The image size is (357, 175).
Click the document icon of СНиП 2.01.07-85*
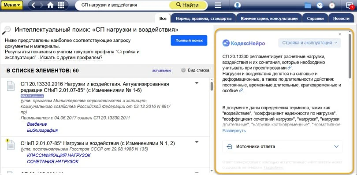11,144
